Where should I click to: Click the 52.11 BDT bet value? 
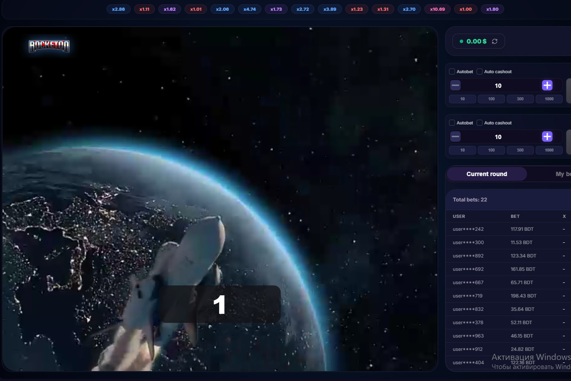pos(521,322)
